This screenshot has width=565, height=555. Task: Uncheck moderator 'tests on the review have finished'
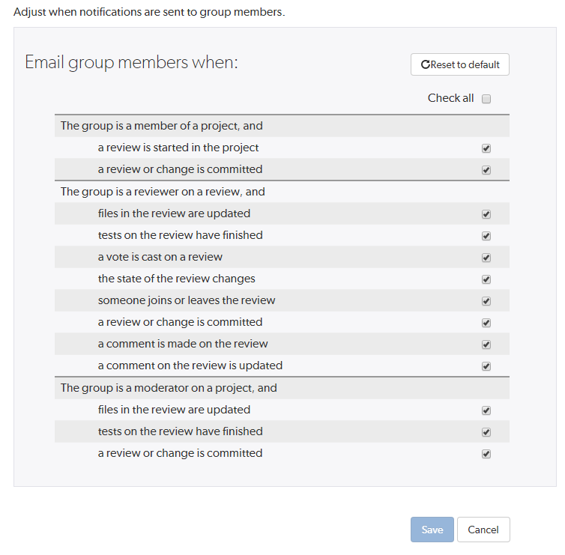pos(486,432)
